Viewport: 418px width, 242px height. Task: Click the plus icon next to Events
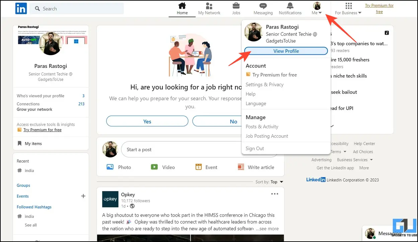coord(83,196)
